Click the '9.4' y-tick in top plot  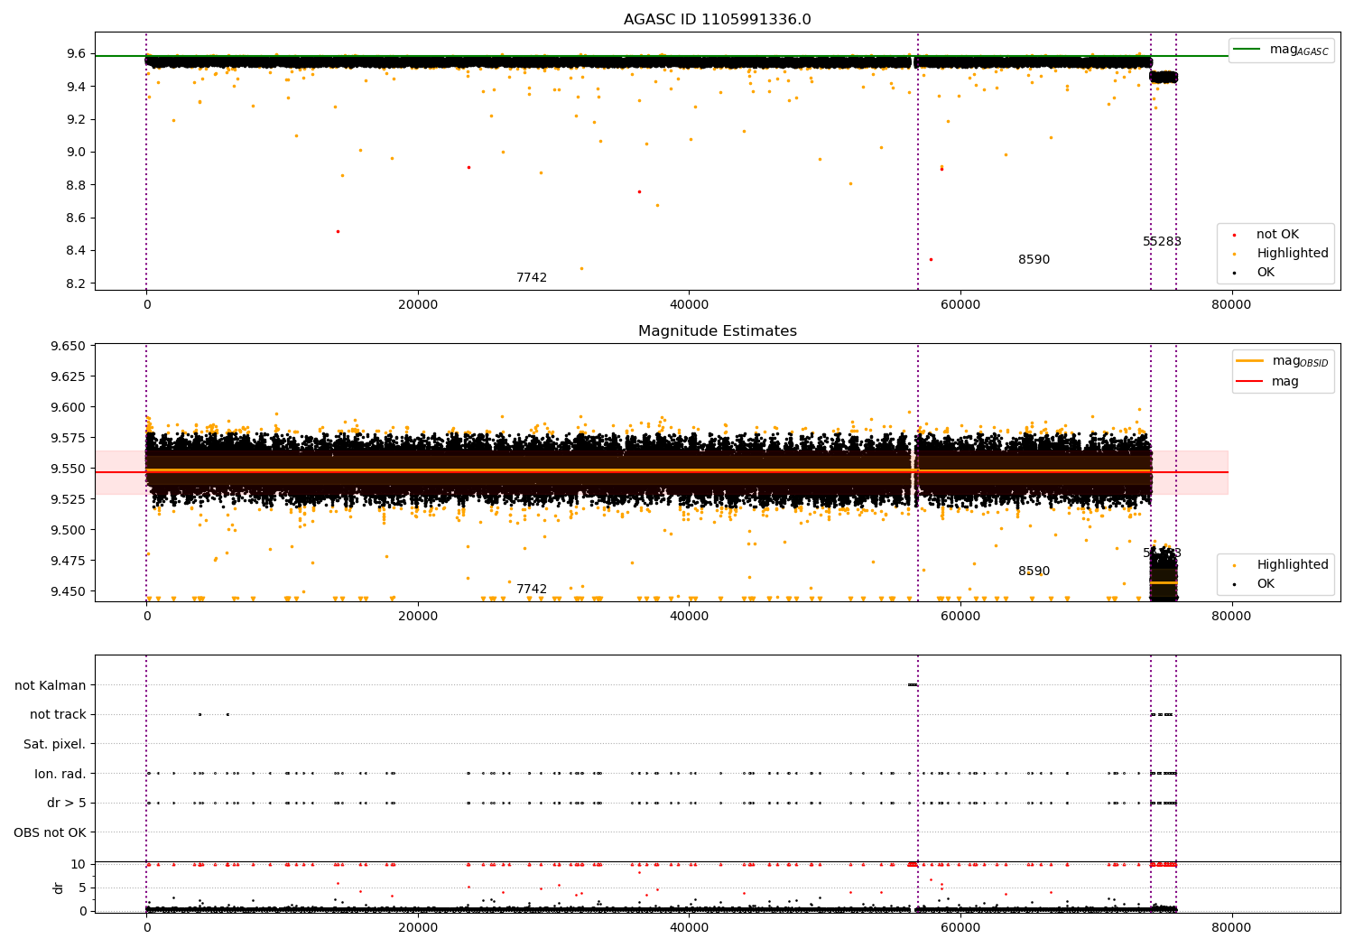pos(76,87)
